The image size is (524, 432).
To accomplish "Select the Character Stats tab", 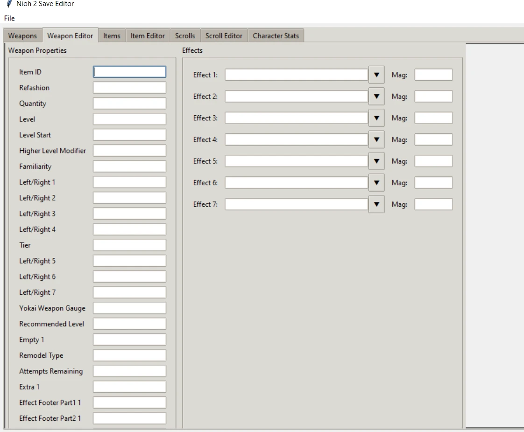I will pyautogui.click(x=276, y=36).
